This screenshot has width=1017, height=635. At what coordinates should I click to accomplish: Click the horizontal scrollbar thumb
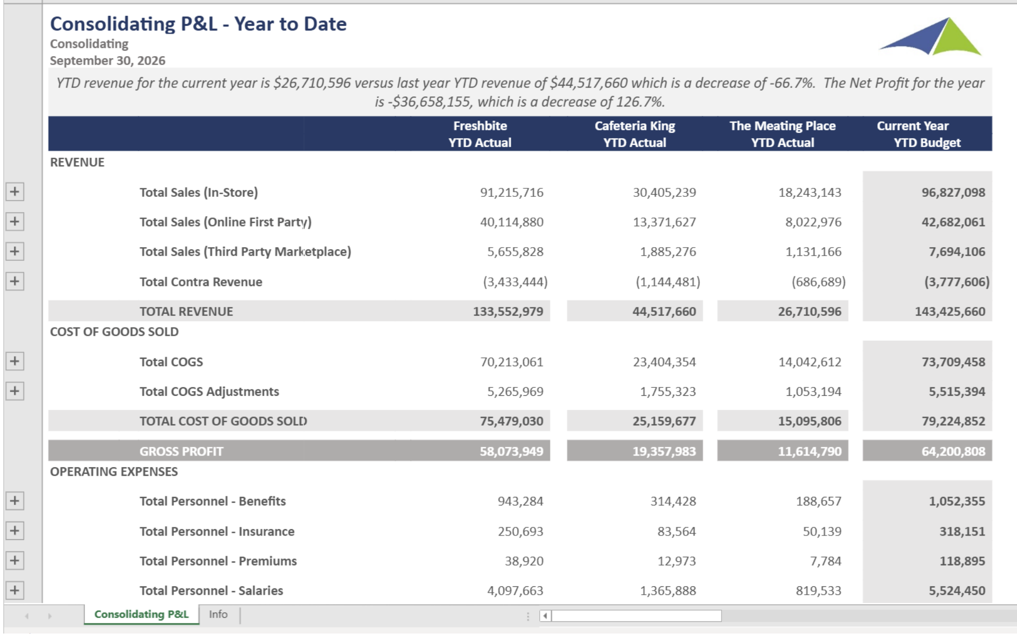(636, 616)
